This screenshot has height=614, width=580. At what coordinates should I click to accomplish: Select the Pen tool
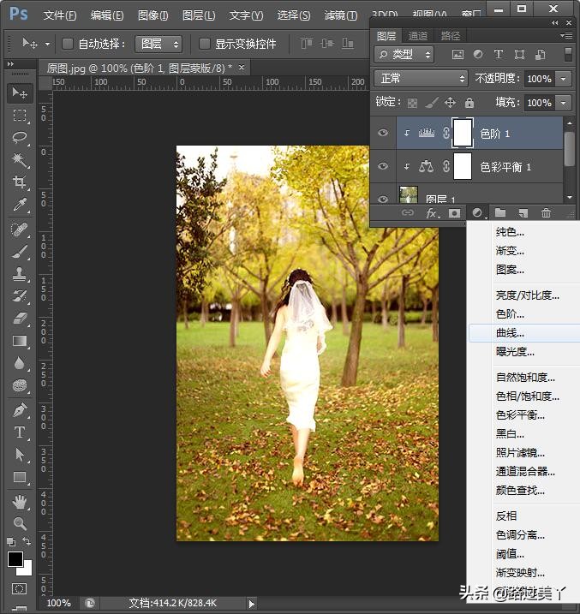click(20, 410)
